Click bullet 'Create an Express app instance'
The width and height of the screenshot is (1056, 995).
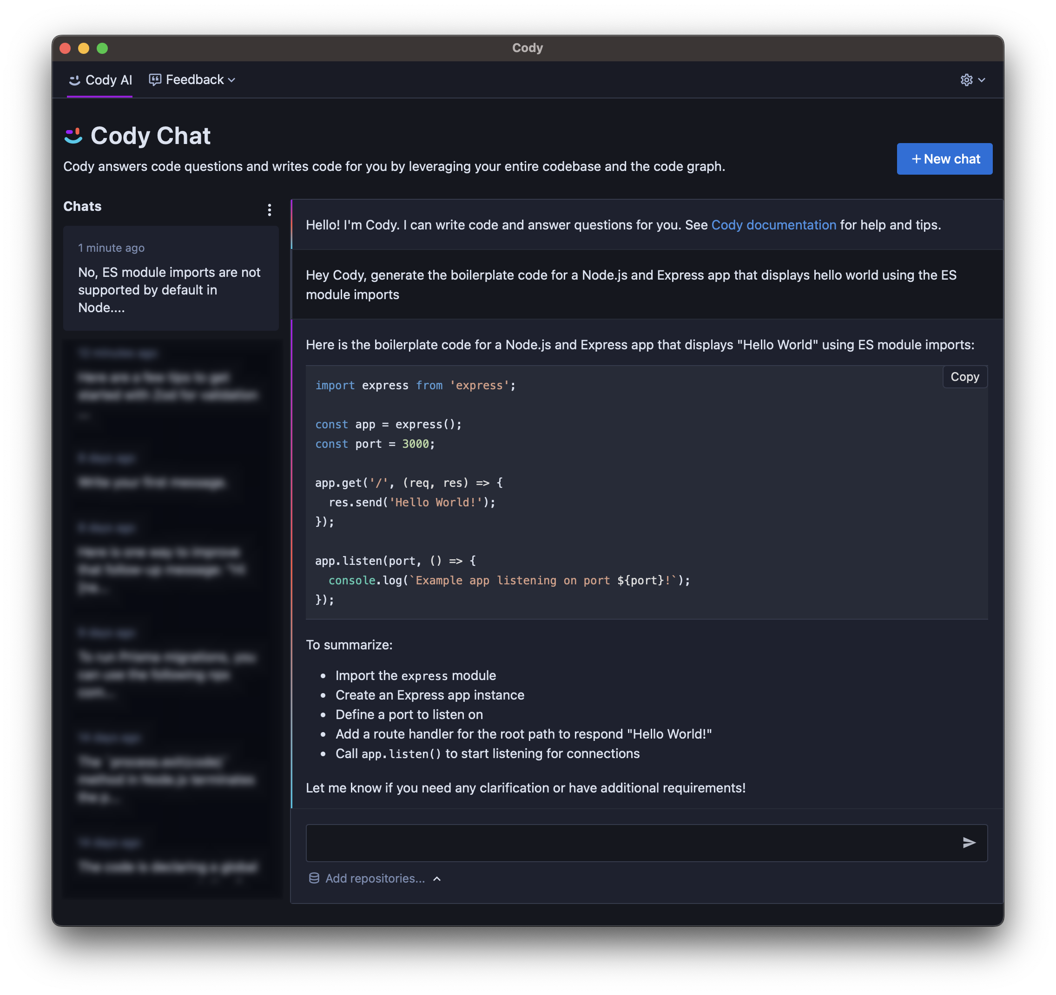430,695
